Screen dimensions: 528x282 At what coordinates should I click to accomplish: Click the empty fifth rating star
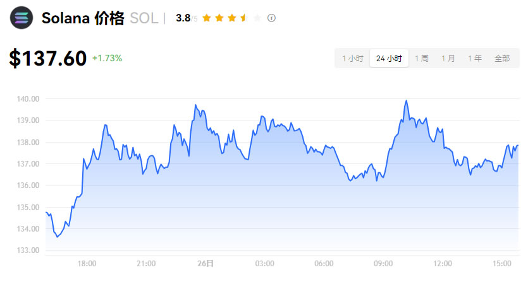point(257,18)
